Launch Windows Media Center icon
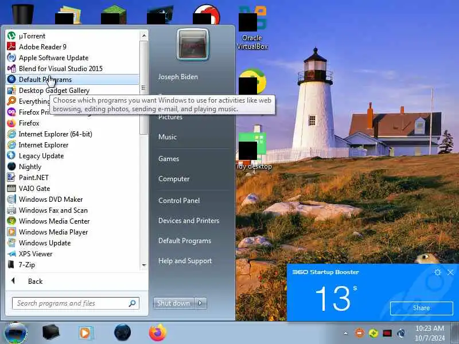This screenshot has width=459, height=344. point(11,221)
